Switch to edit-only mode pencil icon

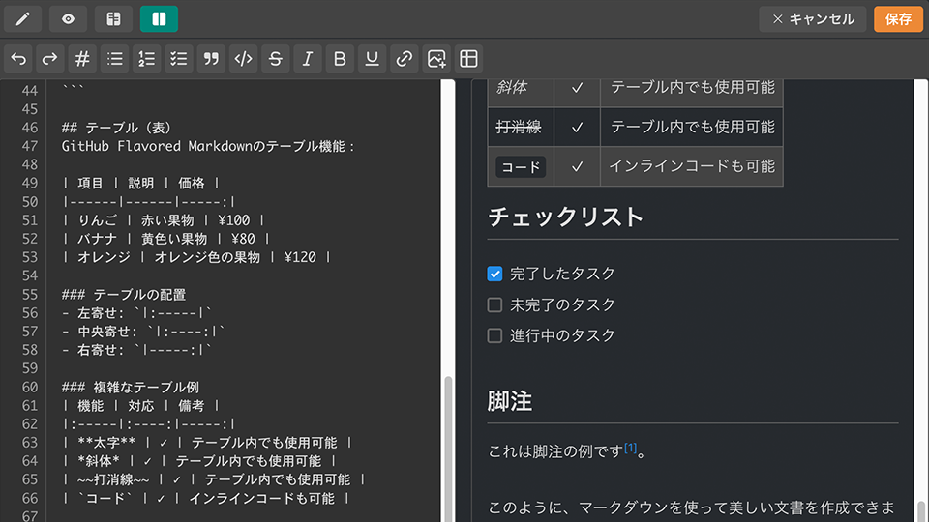tap(22, 19)
